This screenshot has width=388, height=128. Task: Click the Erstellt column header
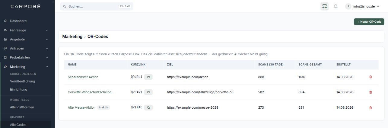click(x=343, y=65)
